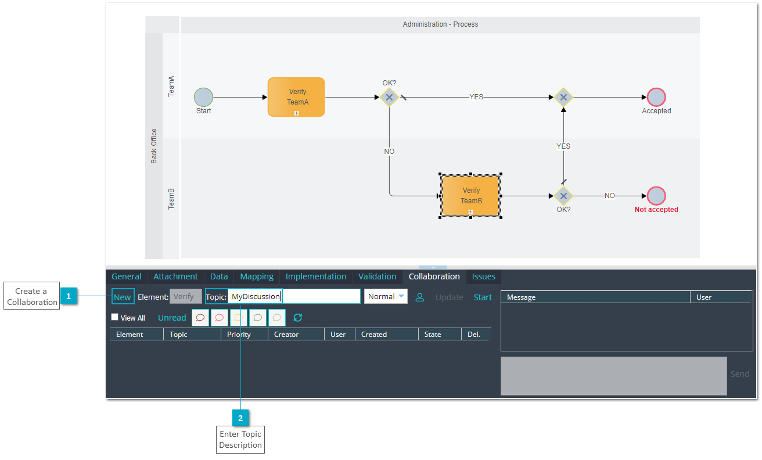Click the Element field showing Verify

[186, 296]
